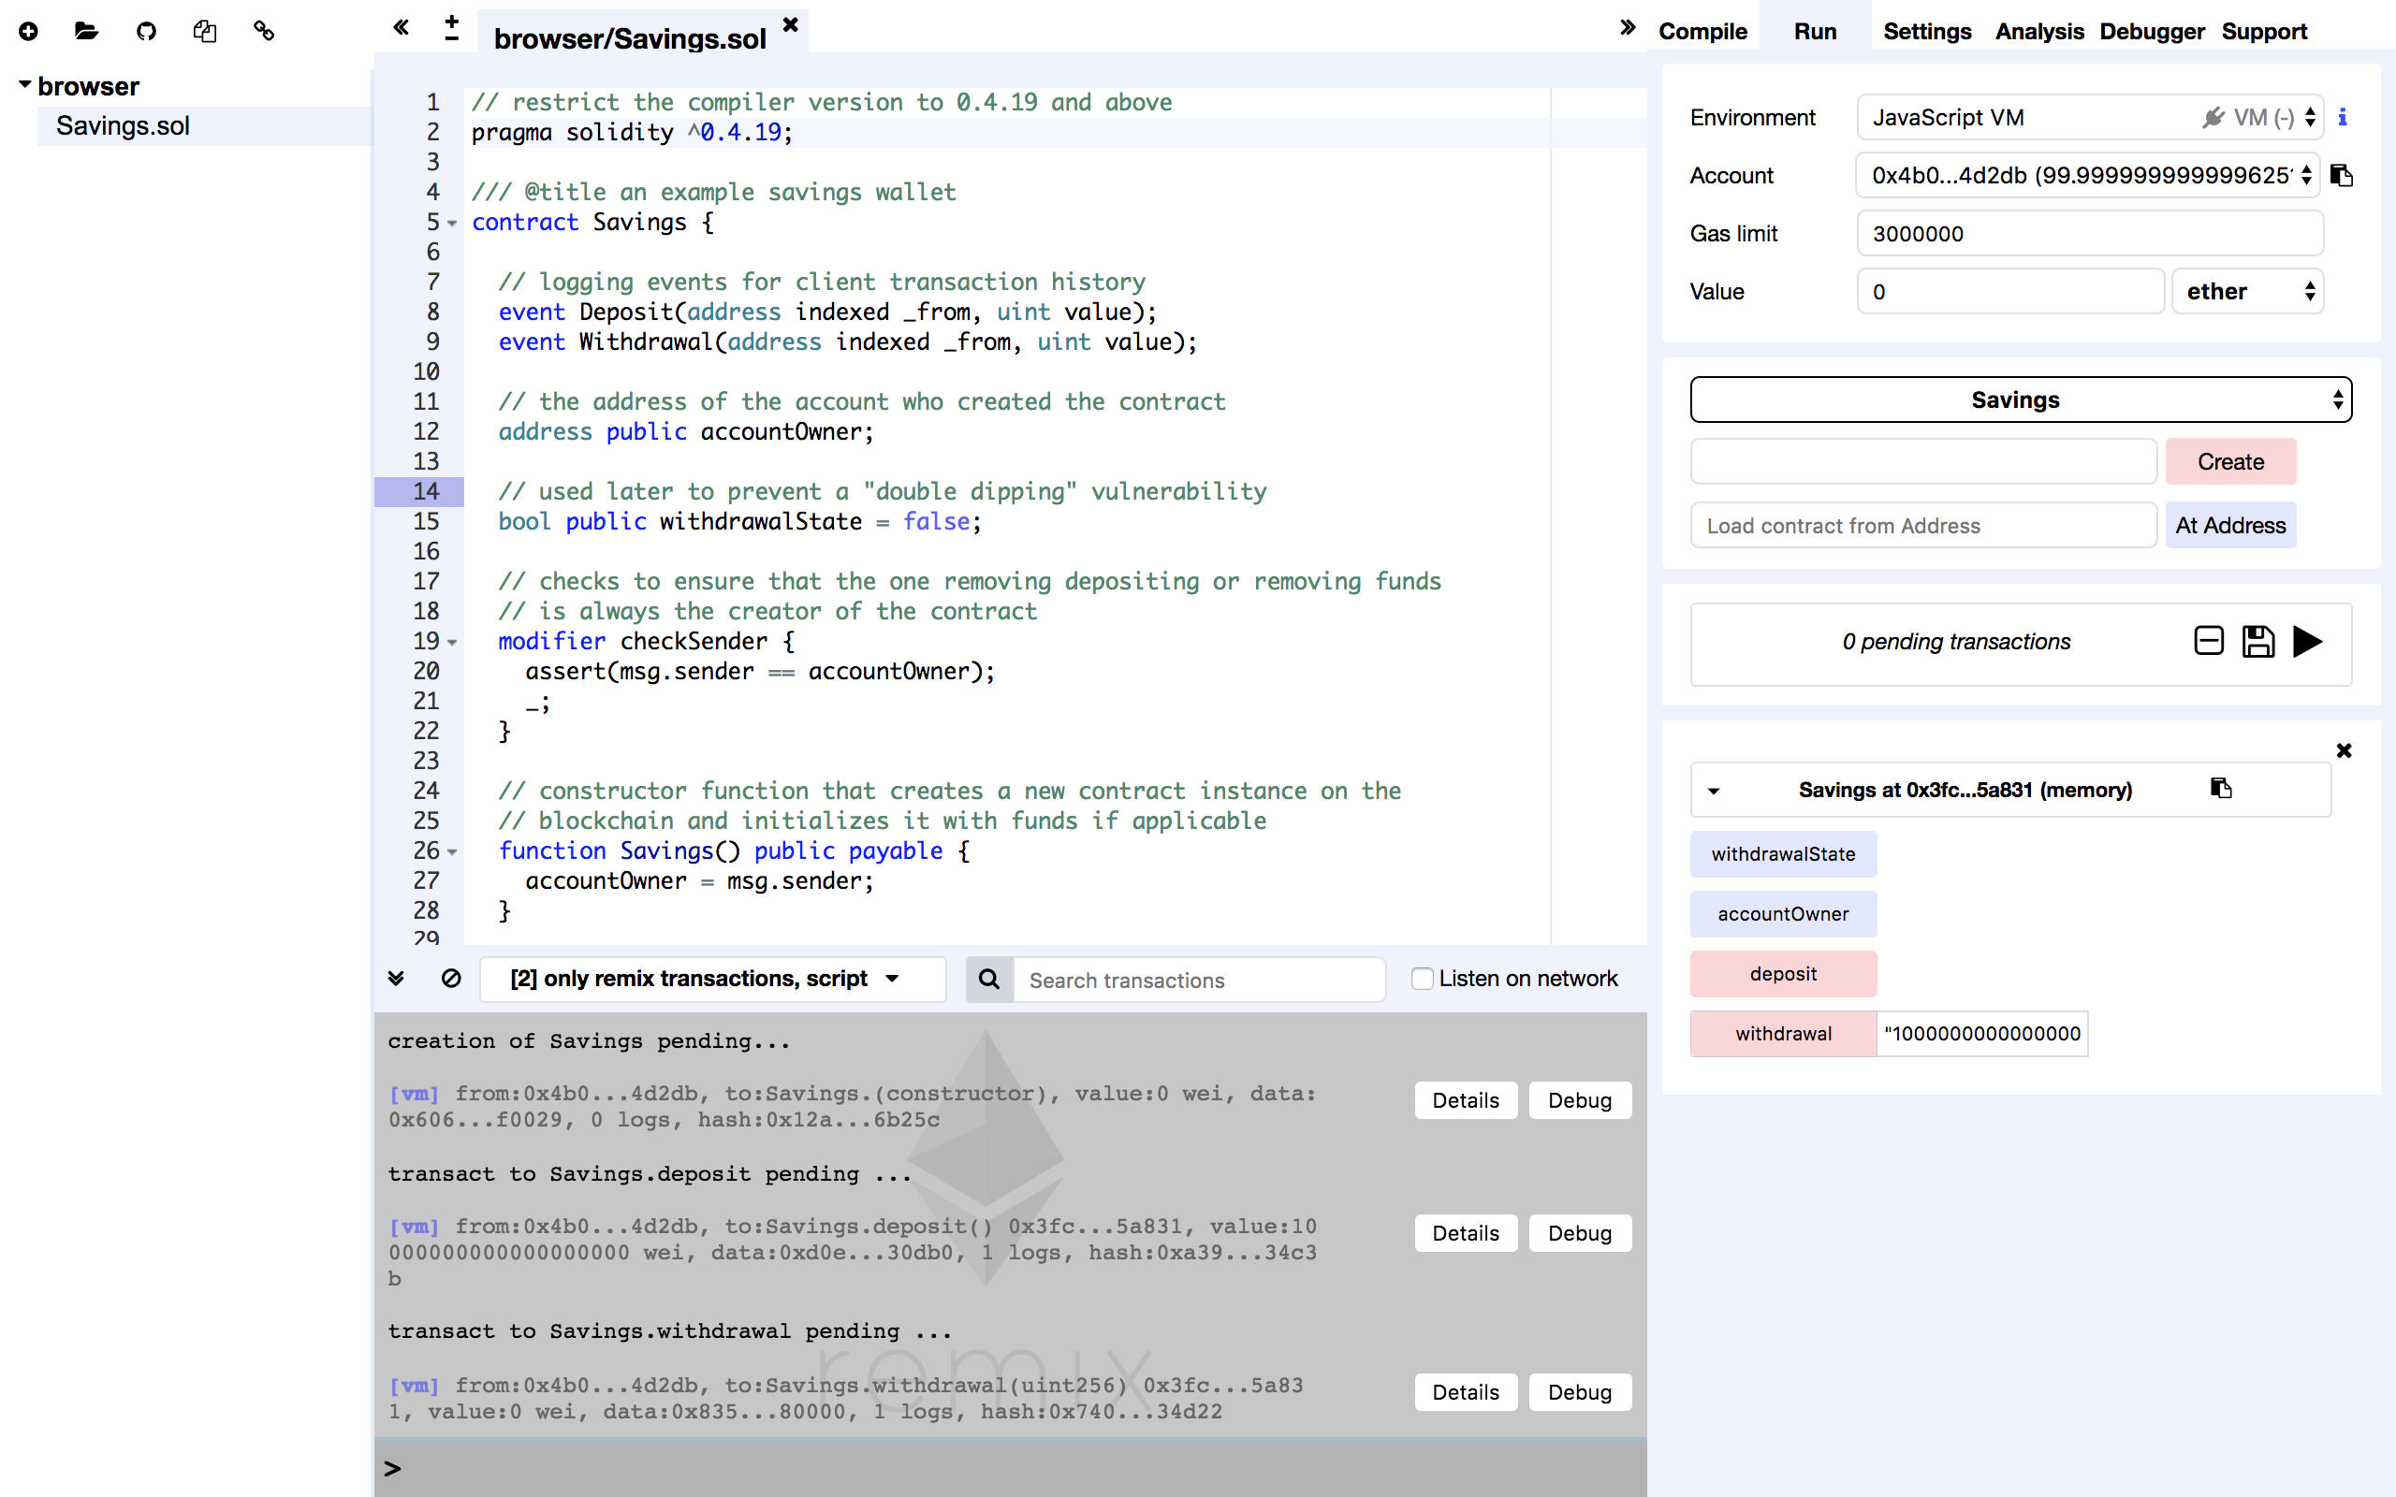
Task: Click the withdrawal function button
Action: click(x=1783, y=1034)
